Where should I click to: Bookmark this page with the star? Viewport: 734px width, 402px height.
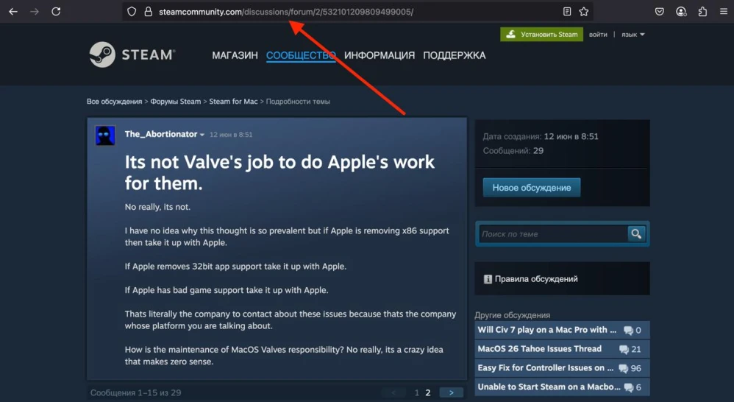click(x=584, y=12)
